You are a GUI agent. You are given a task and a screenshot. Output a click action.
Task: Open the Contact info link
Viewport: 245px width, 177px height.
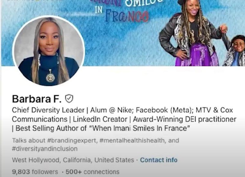159,160
